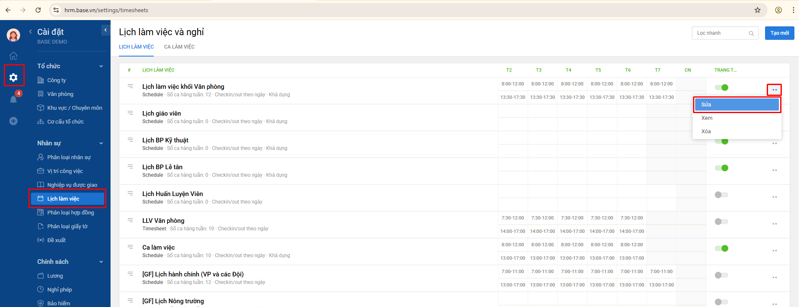
Task: Open more options for LLV Văn phòng
Action: [774, 224]
